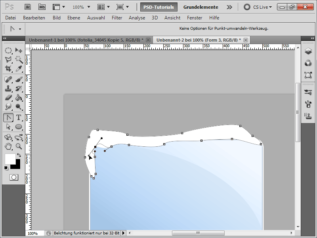Viewport: 317px width, 238px height.
Task: Open the Filter menu
Action: point(117,18)
